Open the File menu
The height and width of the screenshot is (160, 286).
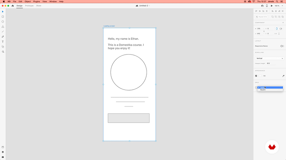[15, 1]
